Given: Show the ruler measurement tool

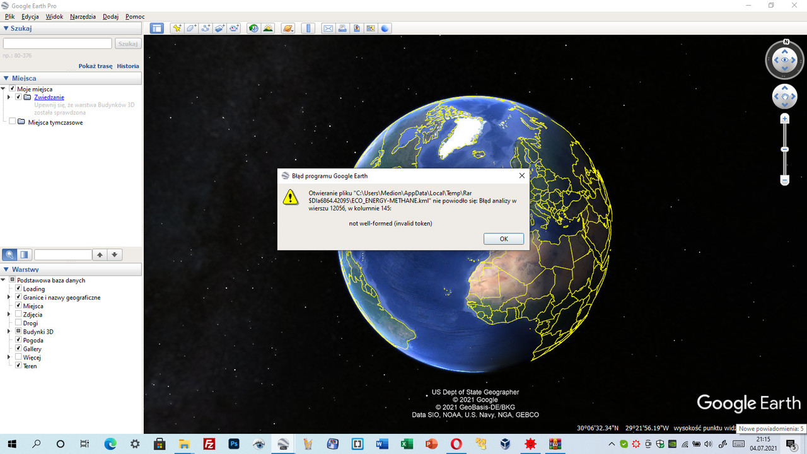Looking at the screenshot, I should [308, 28].
